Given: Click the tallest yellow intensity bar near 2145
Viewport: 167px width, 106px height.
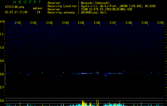Looking at the screenshot, I should (x=82, y=103).
